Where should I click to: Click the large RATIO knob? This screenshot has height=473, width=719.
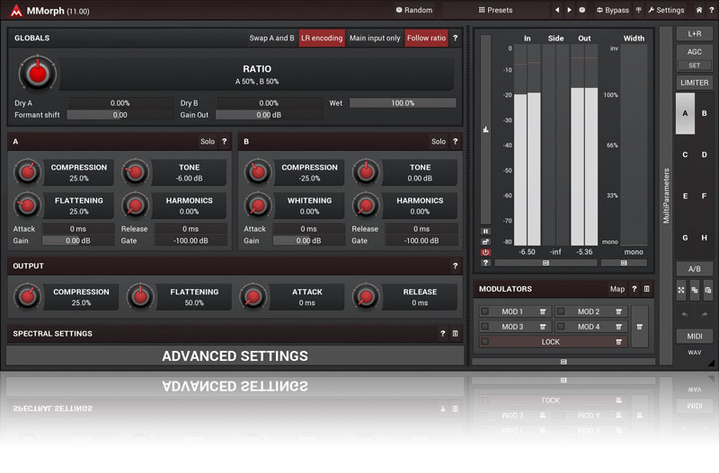[x=37, y=73]
